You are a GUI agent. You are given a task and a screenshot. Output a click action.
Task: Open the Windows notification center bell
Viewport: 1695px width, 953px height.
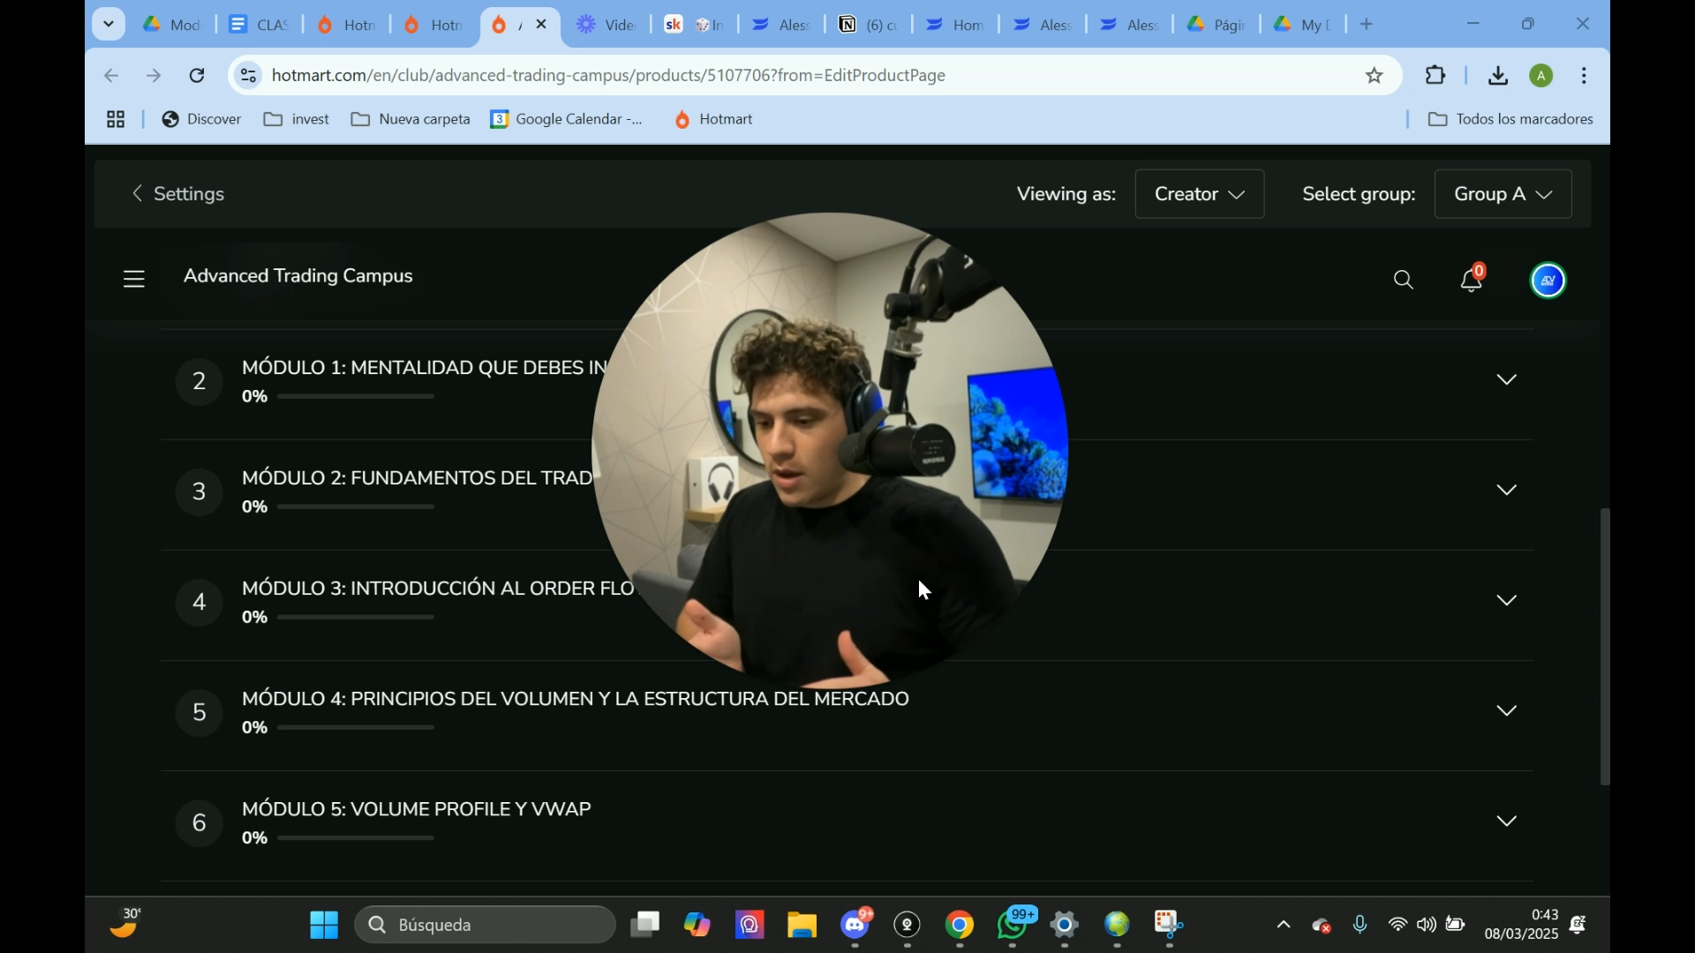1579,925
